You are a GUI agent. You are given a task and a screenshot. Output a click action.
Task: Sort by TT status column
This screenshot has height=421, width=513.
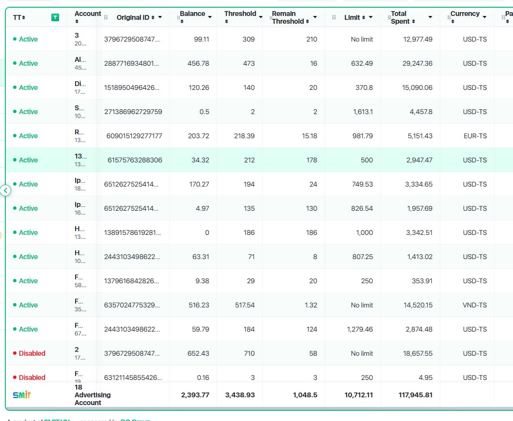point(24,17)
